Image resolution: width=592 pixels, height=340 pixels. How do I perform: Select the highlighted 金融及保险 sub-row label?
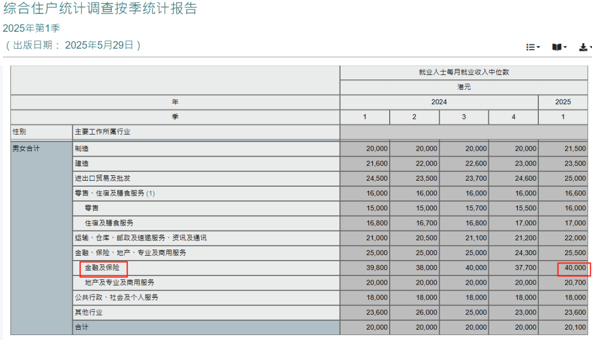click(x=103, y=268)
